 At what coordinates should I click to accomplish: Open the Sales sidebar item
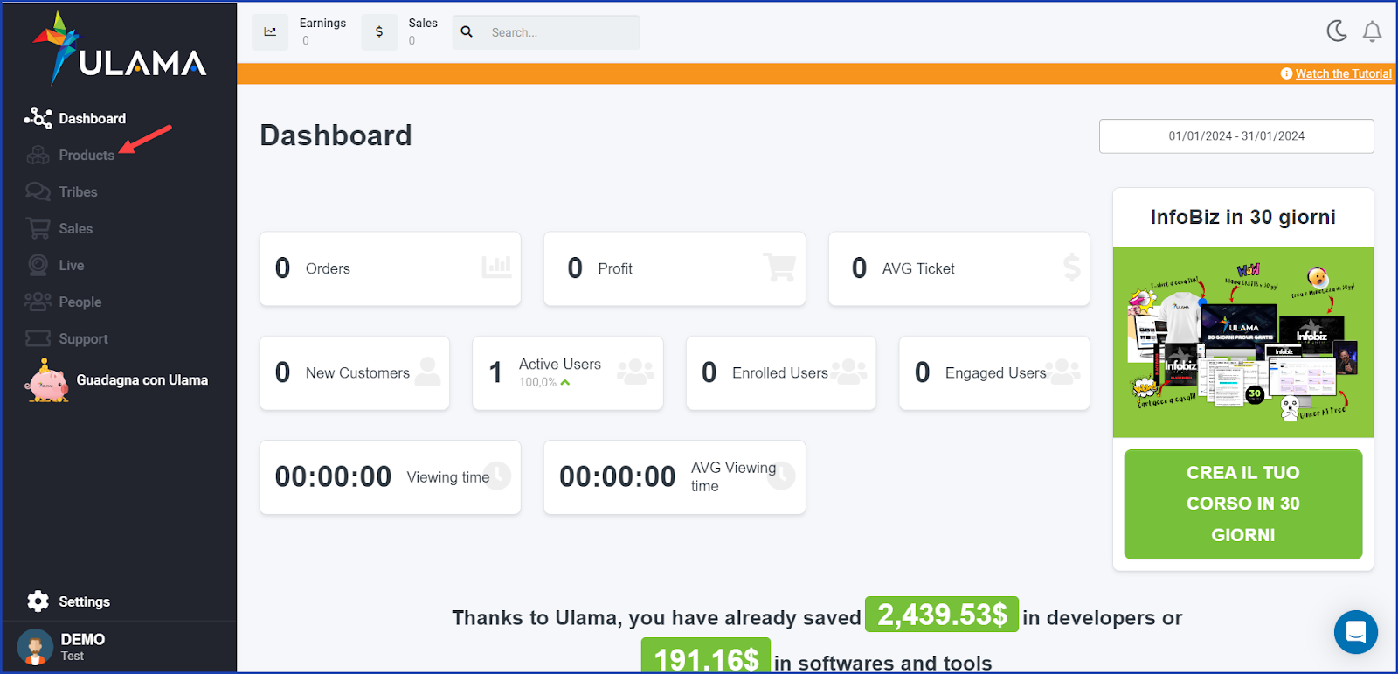click(75, 228)
